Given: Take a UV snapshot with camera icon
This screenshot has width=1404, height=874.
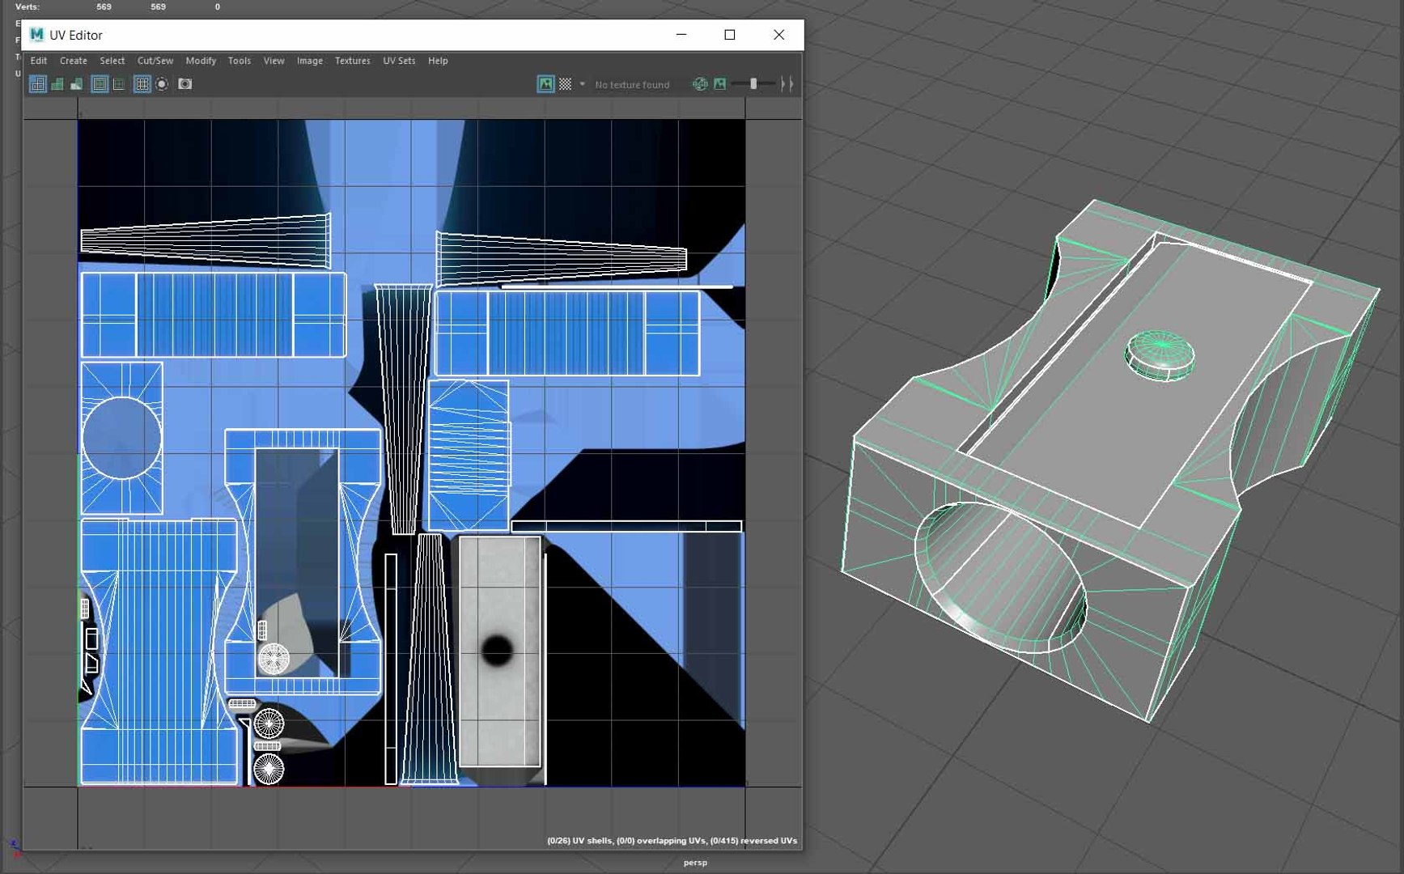Looking at the screenshot, I should (x=185, y=84).
